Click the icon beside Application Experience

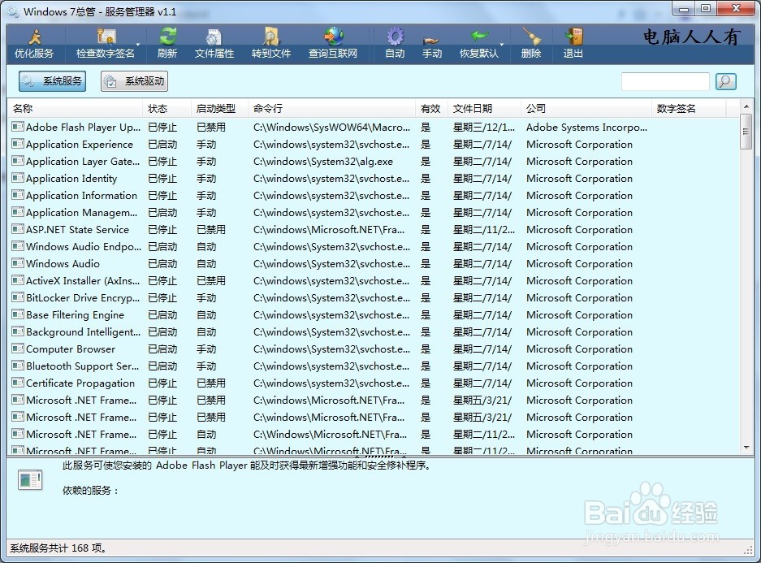coord(18,144)
